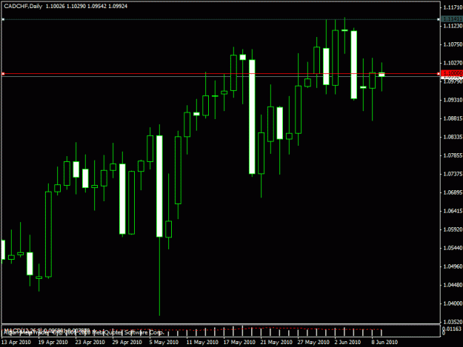The image size is (463, 347).
Task: Click the grey current price line
Action: [x=221, y=76]
